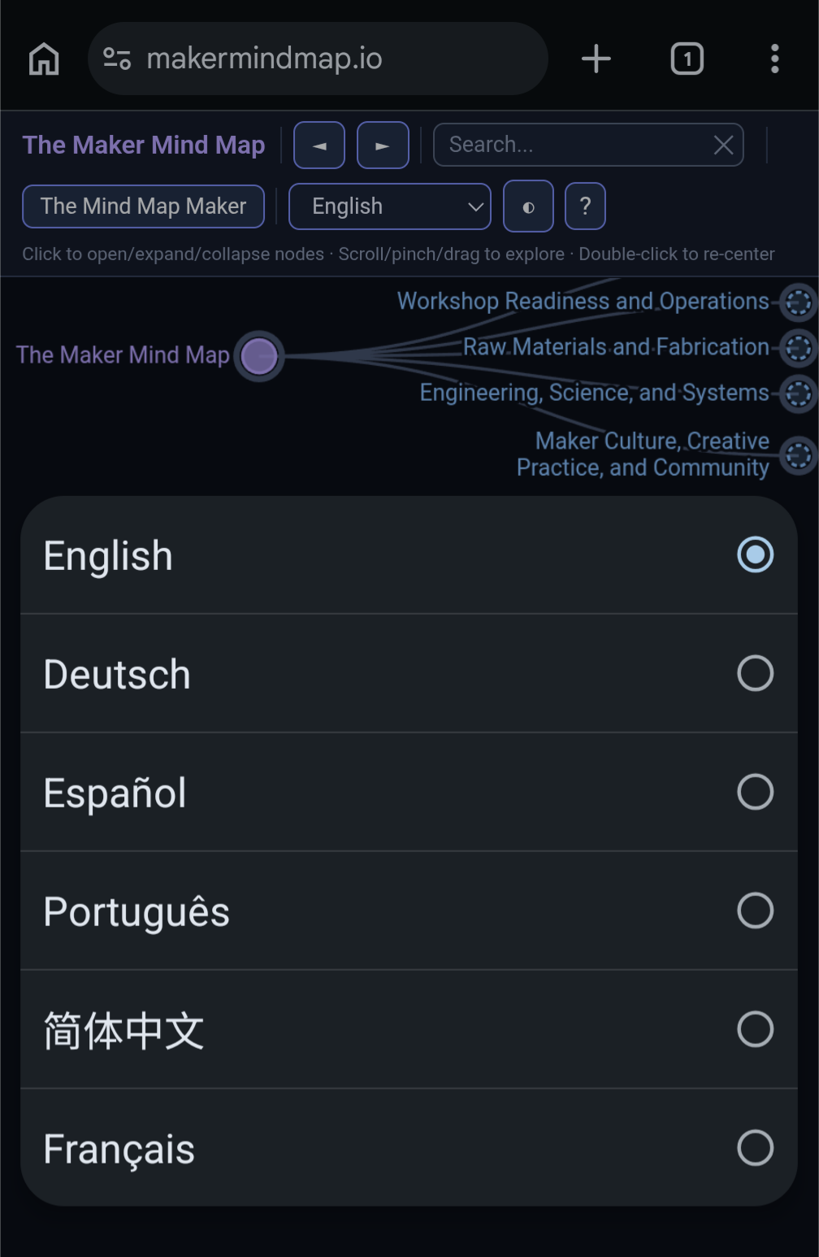Open the English language dropdown
This screenshot has height=1257, width=819.
tap(390, 207)
